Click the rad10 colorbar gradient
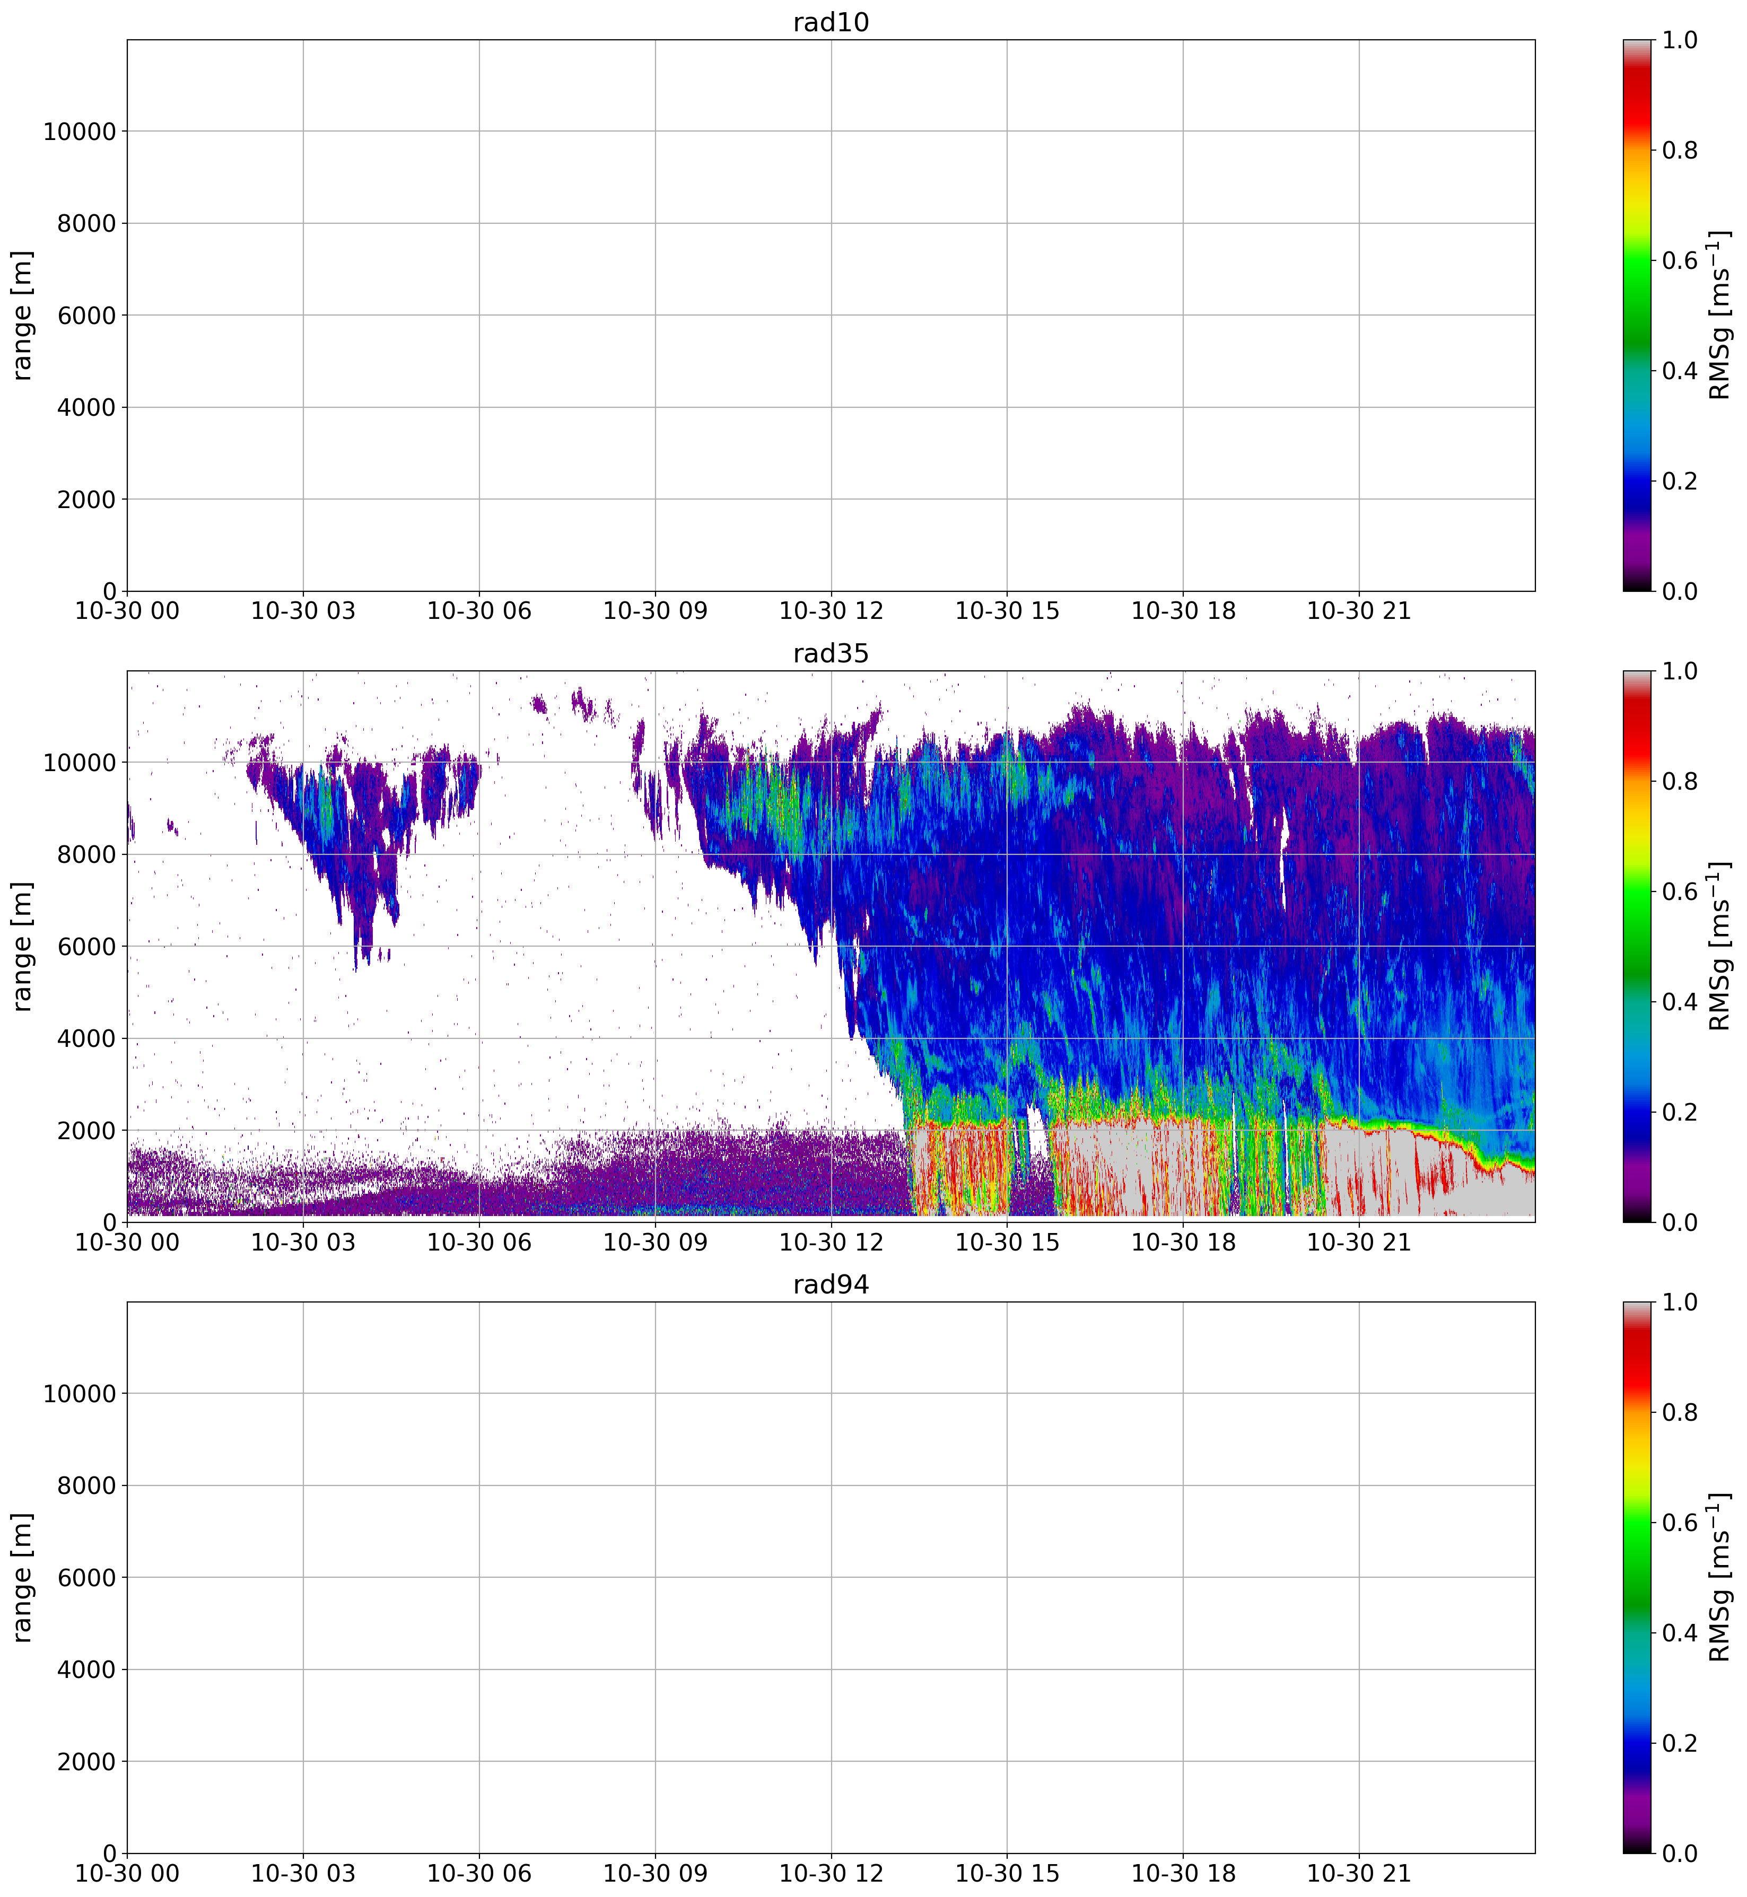 1636,314
